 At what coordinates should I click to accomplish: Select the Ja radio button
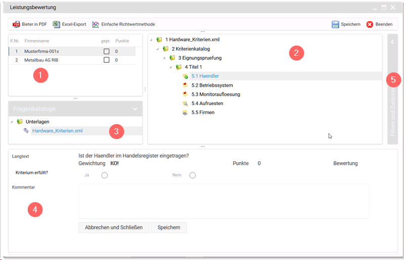coord(105,175)
